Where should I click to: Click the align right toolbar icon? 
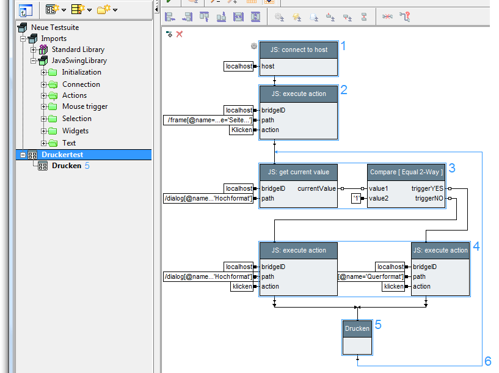click(187, 17)
